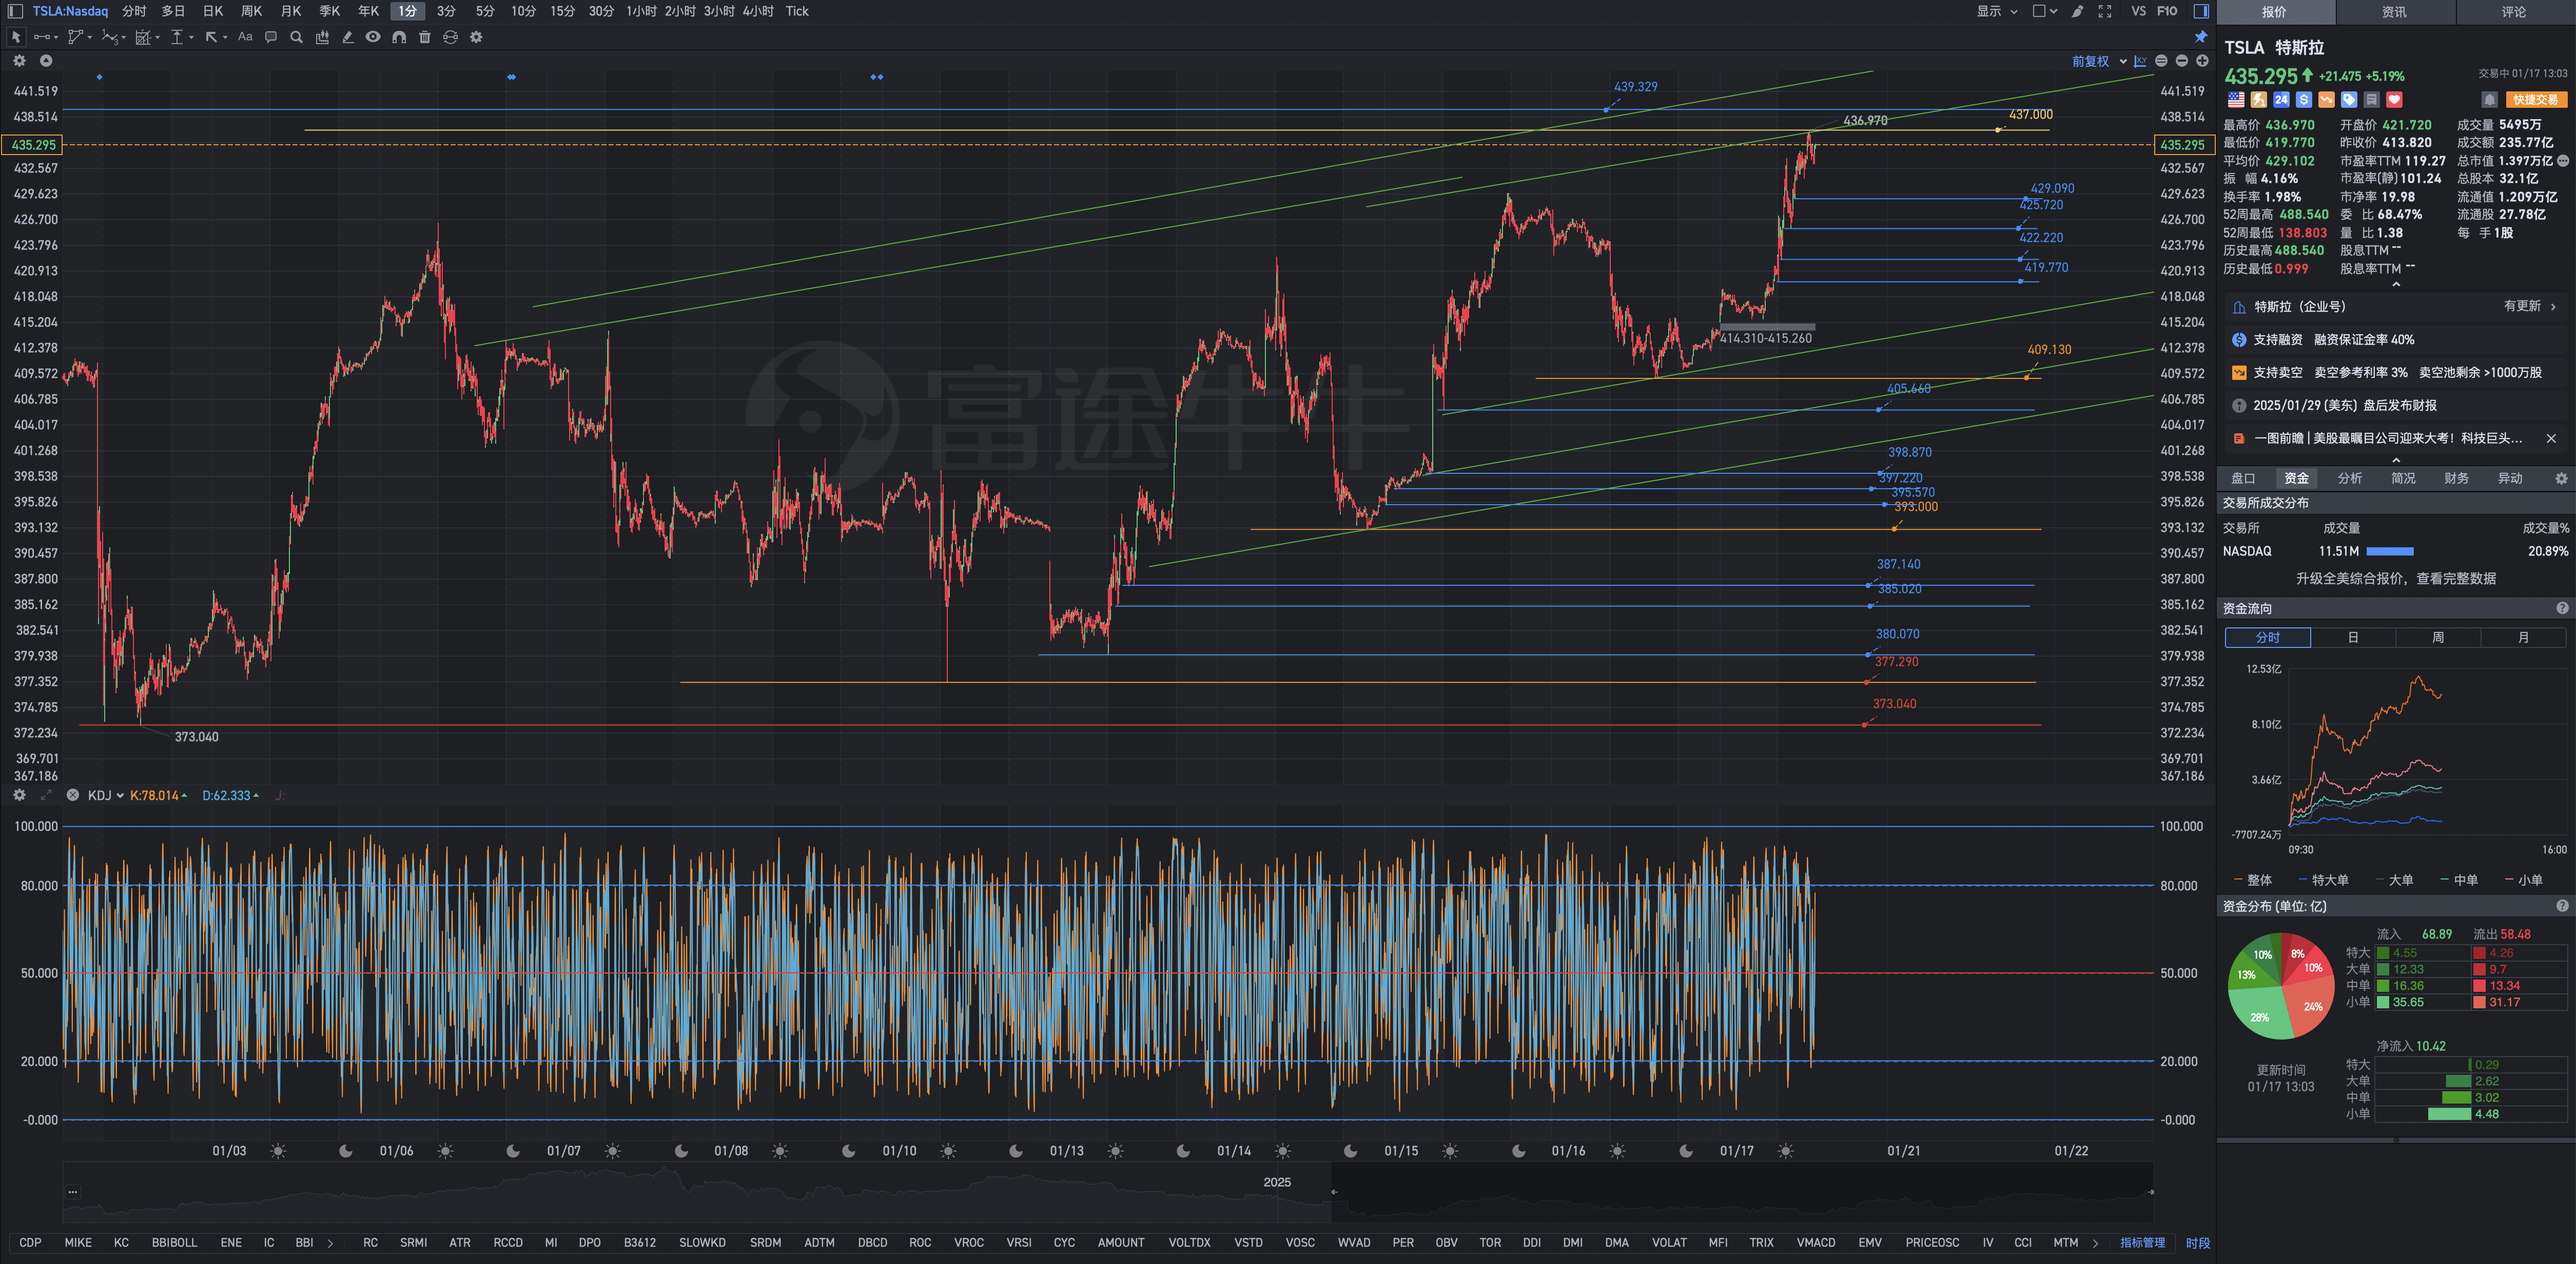The image size is (2576, 1264).
Task: Zoom in chart with plus icon
Action: tap(2202, 61)
